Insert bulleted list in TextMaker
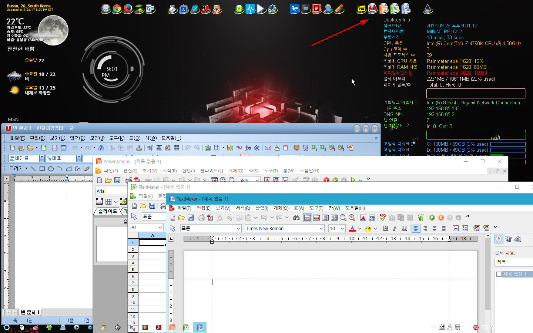 (456, 228)
